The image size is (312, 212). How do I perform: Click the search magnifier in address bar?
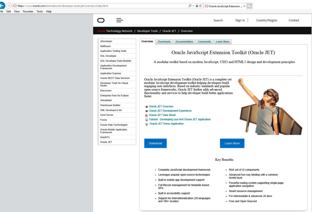click(x=190, y=6)
